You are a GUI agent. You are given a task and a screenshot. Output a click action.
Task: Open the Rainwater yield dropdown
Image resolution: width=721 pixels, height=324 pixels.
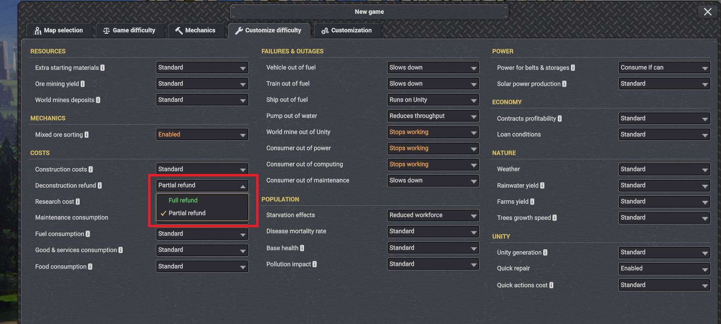664,185
